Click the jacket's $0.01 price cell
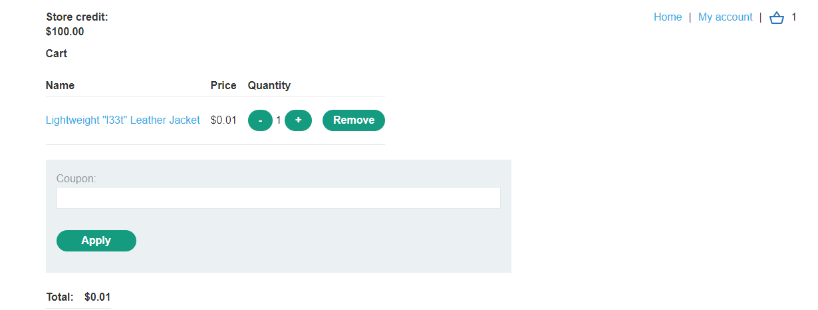Screen dimensions: 818x310 coord(223,120)
